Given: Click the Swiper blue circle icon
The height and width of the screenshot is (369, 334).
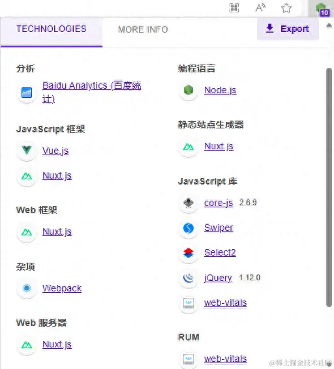Looking at the screenshot, I should 189,228.
